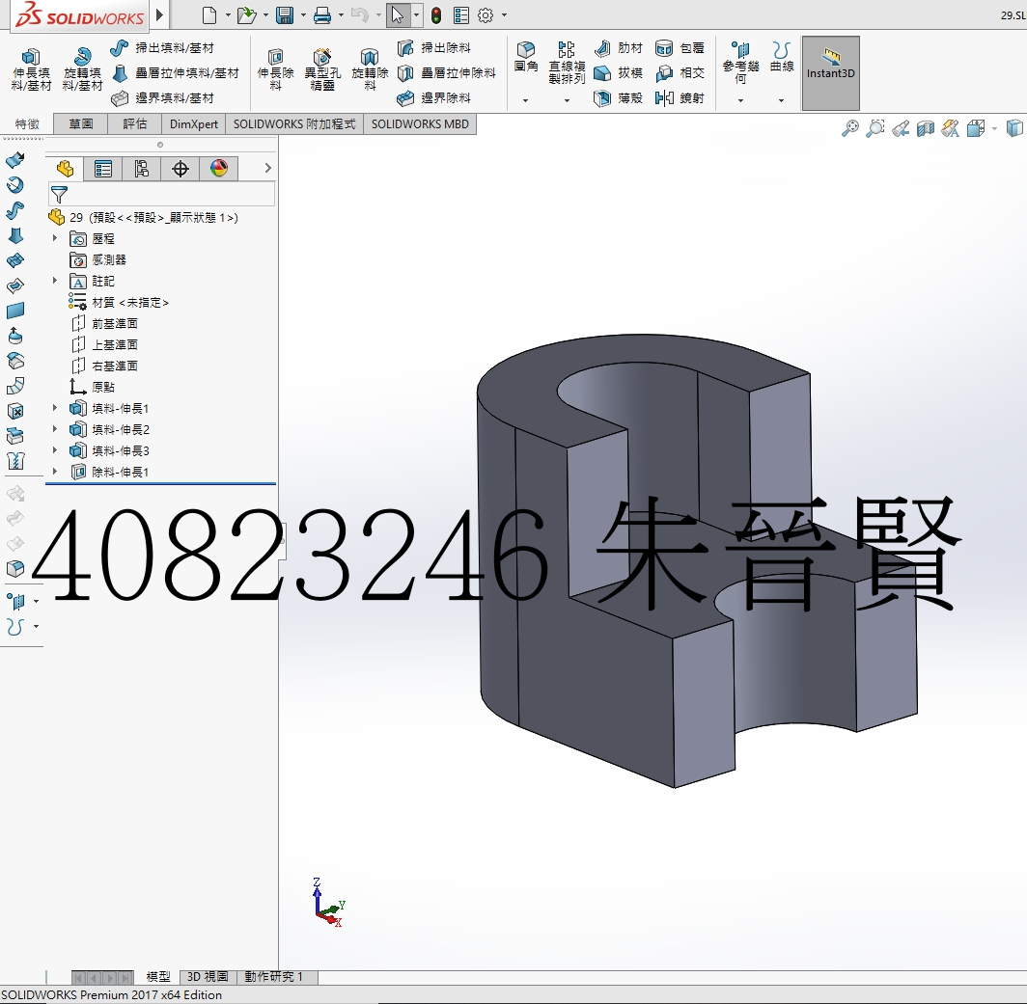Click the Intersect tool (相交)
Viewport: 1027px width, 1004px height.
click(x=680, y=72)
